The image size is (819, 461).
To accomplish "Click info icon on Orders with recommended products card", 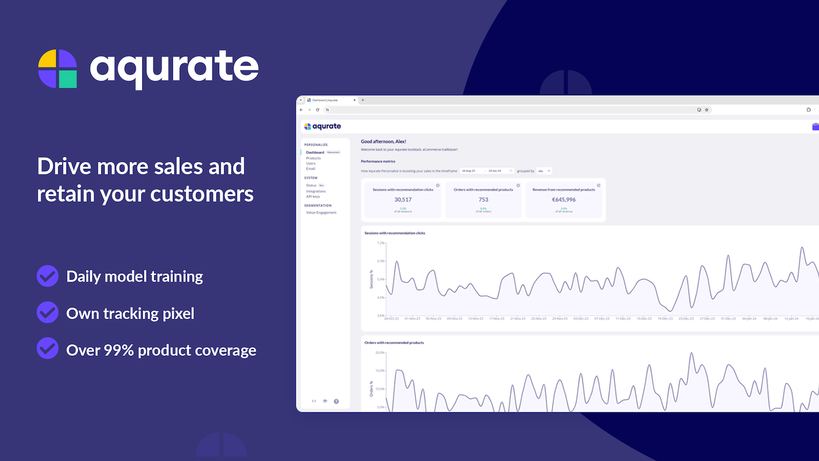I will point(518,185).
